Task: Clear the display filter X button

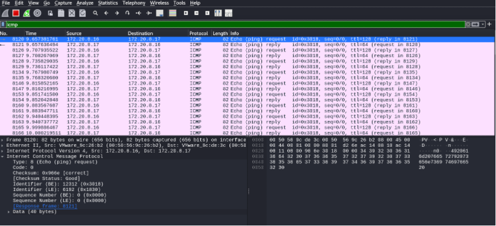Action: 468,24
